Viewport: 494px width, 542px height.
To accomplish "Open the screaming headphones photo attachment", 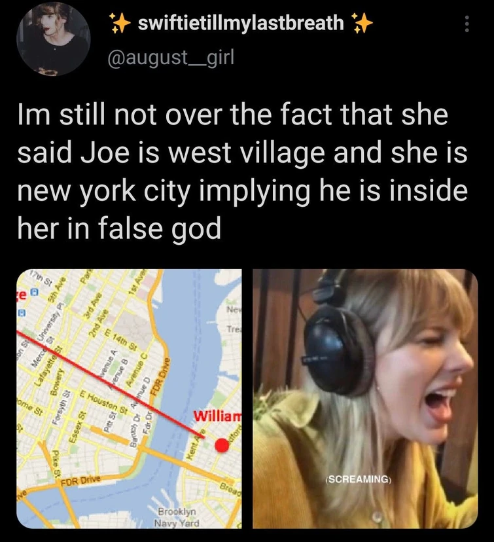I will tap(365, 399).
